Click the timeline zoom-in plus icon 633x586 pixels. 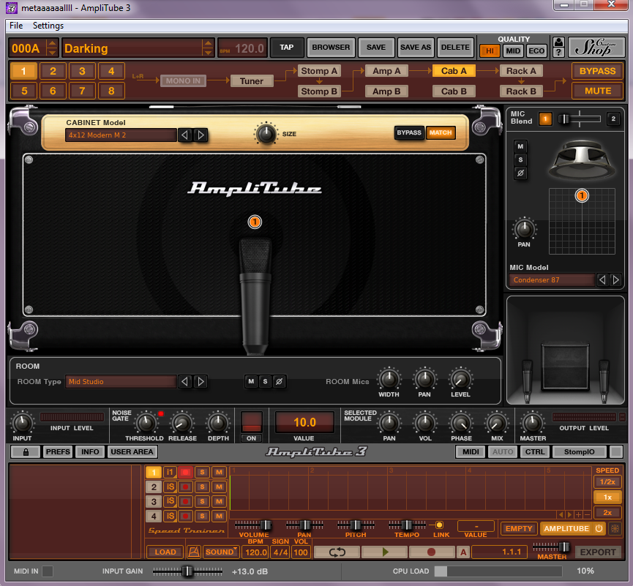[x=579, y=514]
